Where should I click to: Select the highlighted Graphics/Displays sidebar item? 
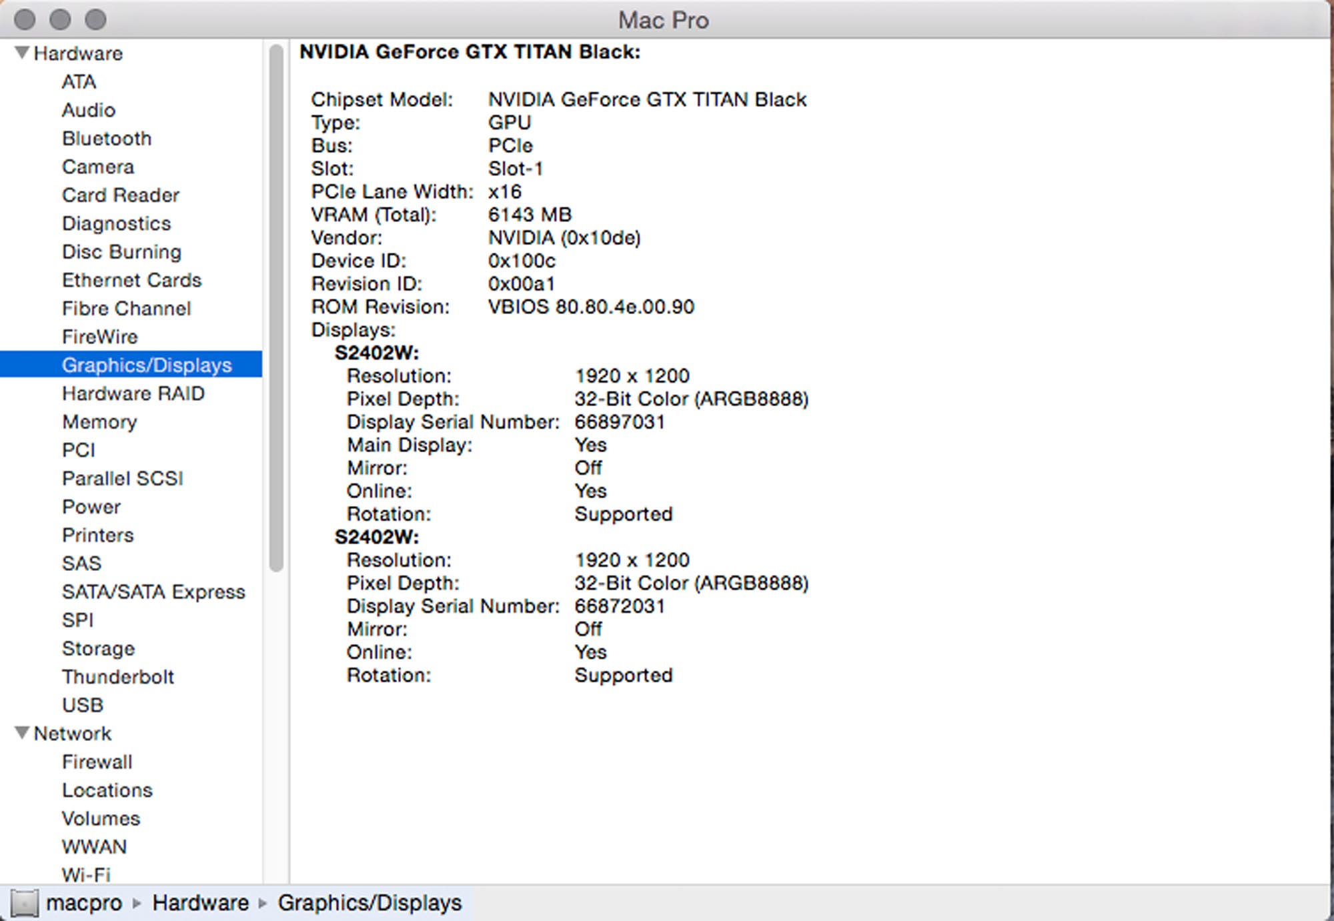pos(131,365)
